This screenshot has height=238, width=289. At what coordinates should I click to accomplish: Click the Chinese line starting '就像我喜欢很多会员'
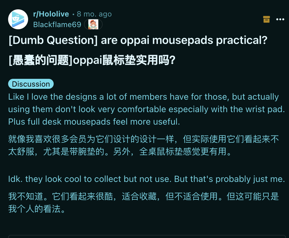(143, 139)
